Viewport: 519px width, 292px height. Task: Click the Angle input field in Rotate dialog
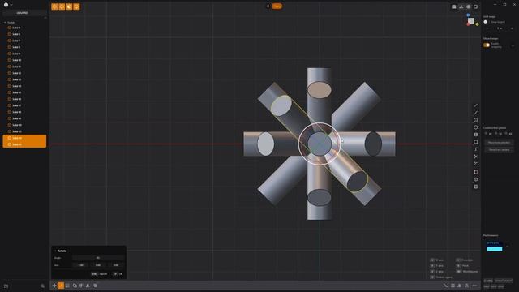[98, 258]
